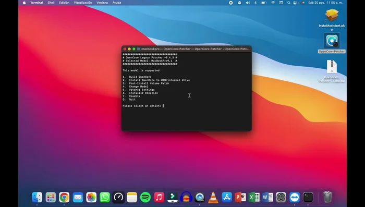The image size is (365, 207).
Task: Click the 'OpenCore Legacy Patcher v0.4.3' header line
Action: point(150,57)
